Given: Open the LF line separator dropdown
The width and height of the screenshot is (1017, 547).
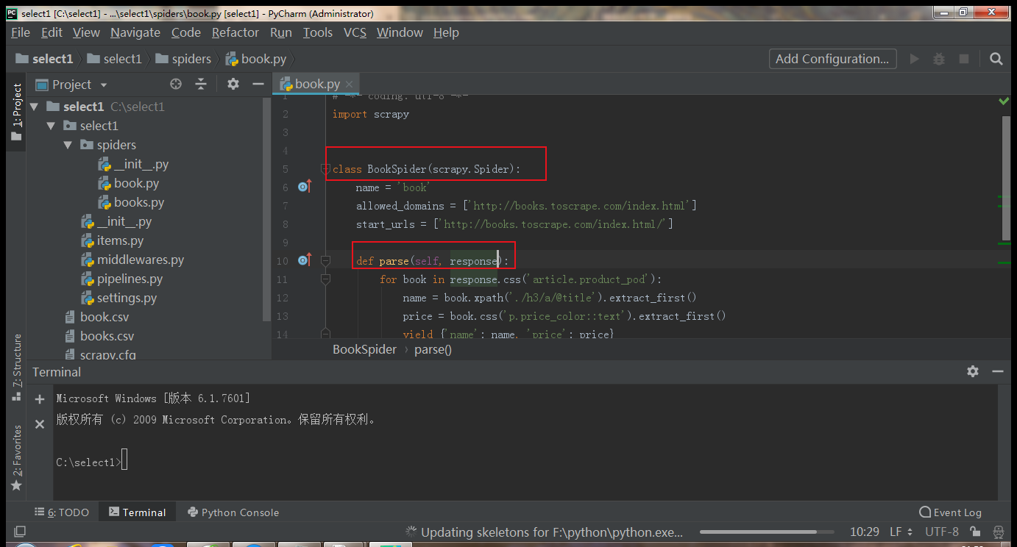Looking at the screenshot, I should (x=901, y=532).
